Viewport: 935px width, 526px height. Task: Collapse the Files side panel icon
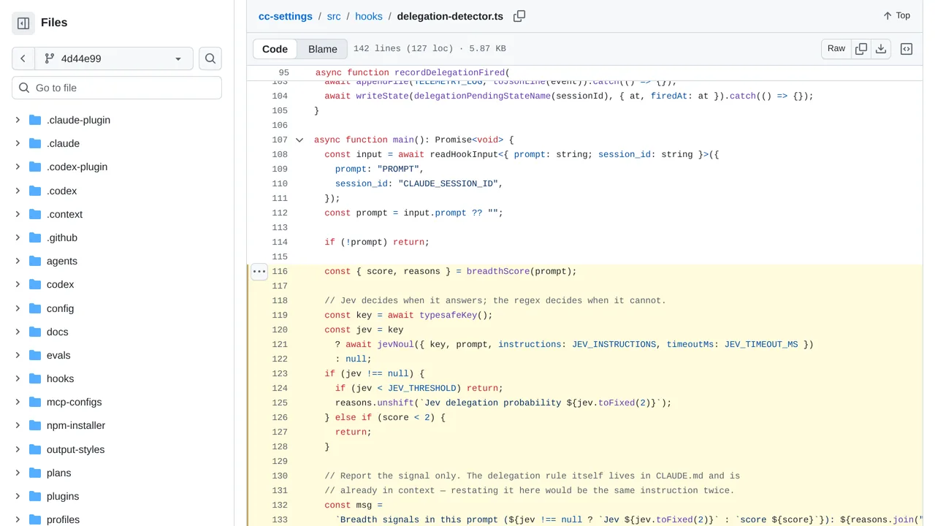[x=23, y=23]
